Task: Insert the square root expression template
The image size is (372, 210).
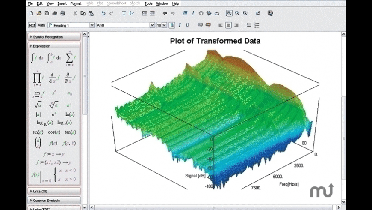Action: pyautogui.click(x=38, y=105)
